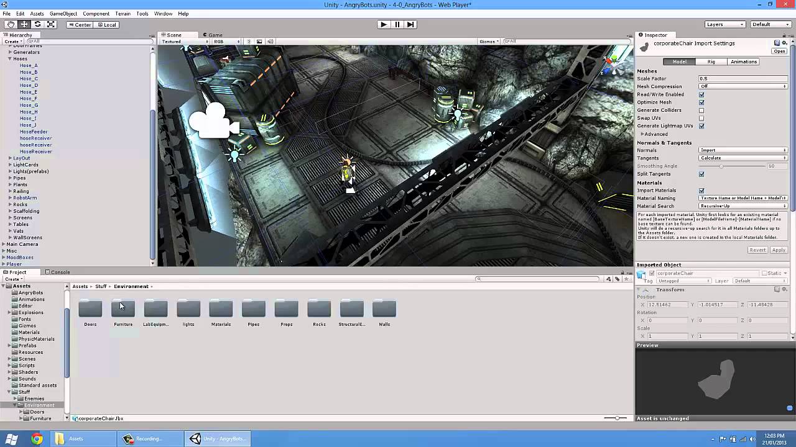Open the GameObject menu

point(63,14)
